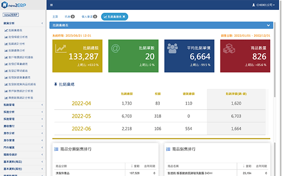This screenshot has width=282, height=176.
Task: Click the new2ERP logo icon
Action: tap(5, 5)
